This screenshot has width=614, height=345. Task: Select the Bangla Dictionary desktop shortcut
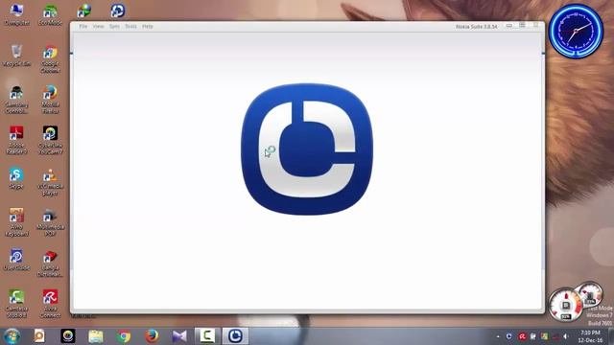tap(50, 264)
